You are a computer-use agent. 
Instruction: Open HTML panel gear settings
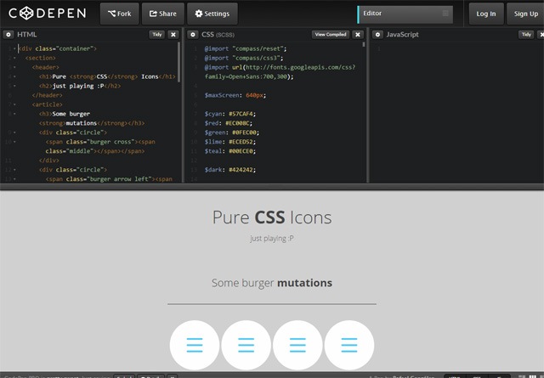coord(8,34)
